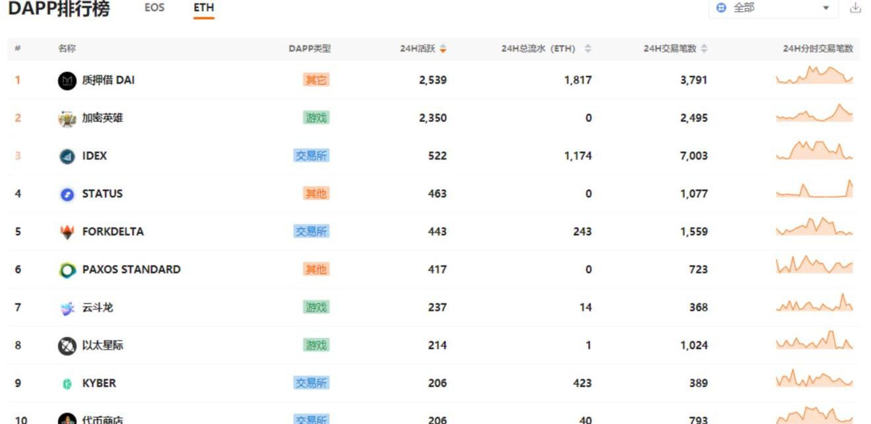The height and width of the screenshot is (424, 871).
Task: Click the 24H分时交易笔数 column header
Action: [x=818, y=49]
